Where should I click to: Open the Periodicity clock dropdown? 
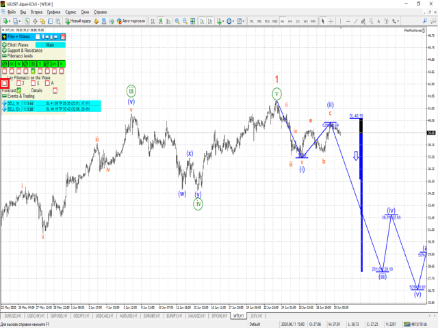(230, 21)
